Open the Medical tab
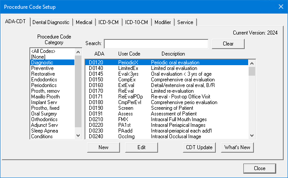The height and width of the screenshot is (178, 288). tap(84, 22)
